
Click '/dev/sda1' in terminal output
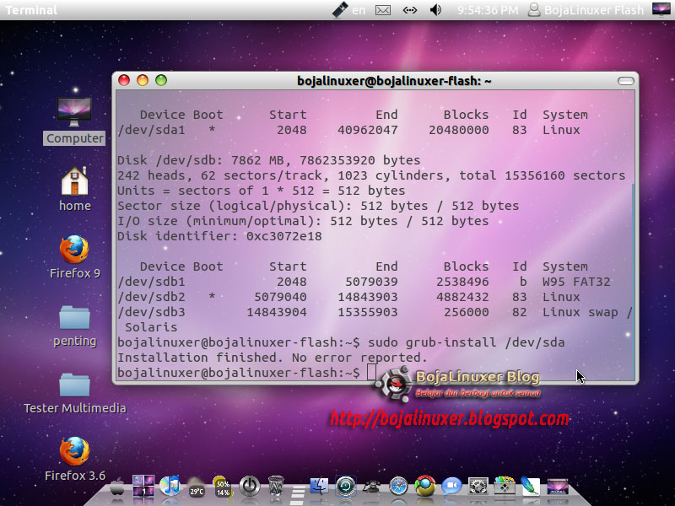point(151,130)
